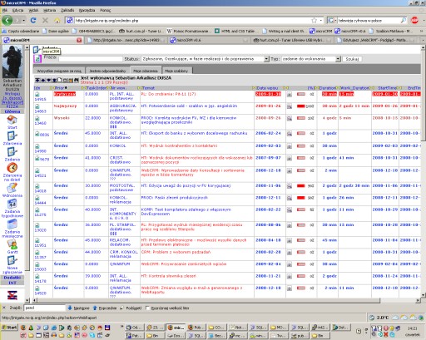Click the floppy disk quick launch icon
The height and width of the screenshot is (340, 426).
point(107,328)
